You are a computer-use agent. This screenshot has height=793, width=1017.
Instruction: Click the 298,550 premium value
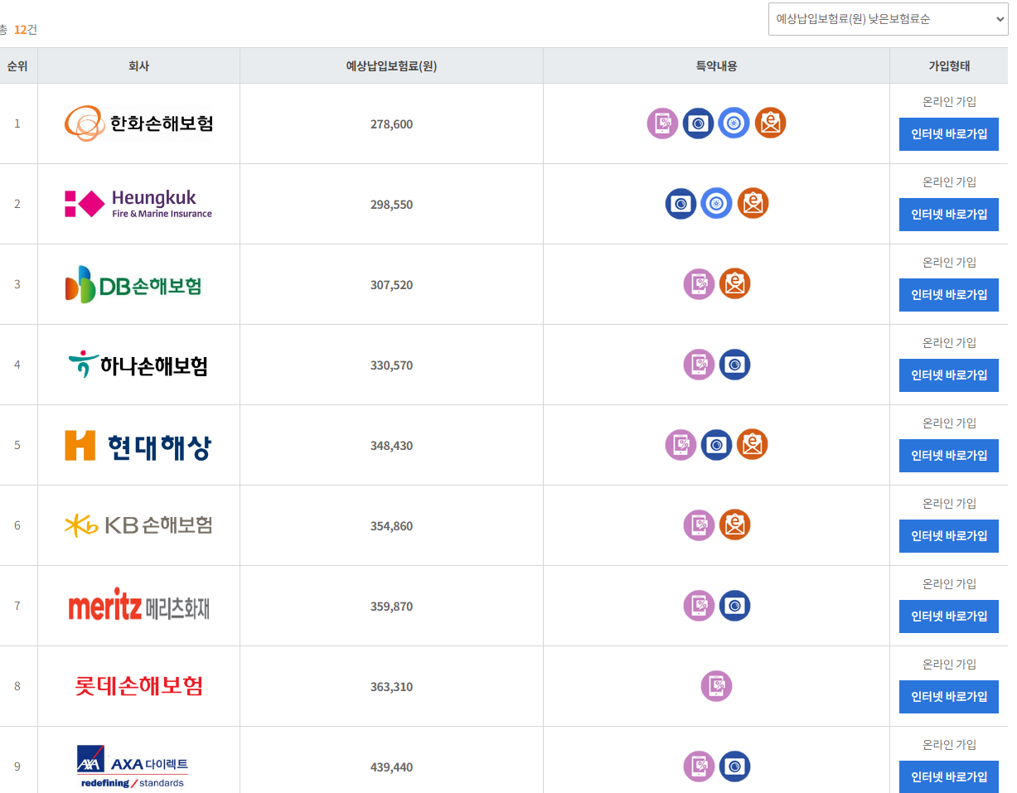pyautogui.click(x=391, y=205)
